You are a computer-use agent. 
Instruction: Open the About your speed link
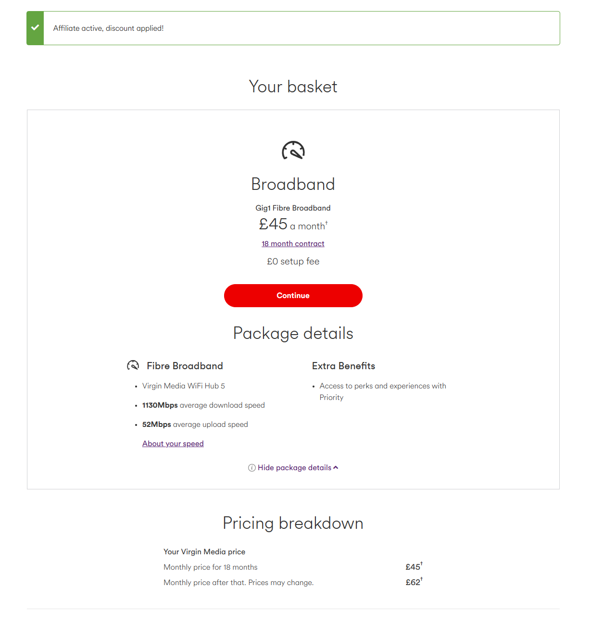point(173,444)
